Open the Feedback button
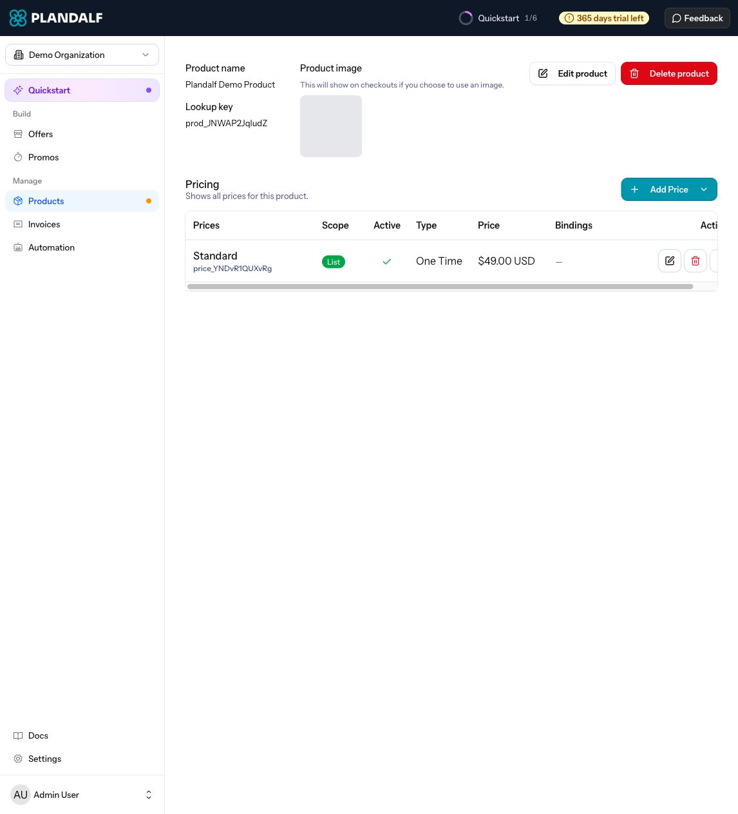This screenshot has height=814, width=738. [697, 18]
